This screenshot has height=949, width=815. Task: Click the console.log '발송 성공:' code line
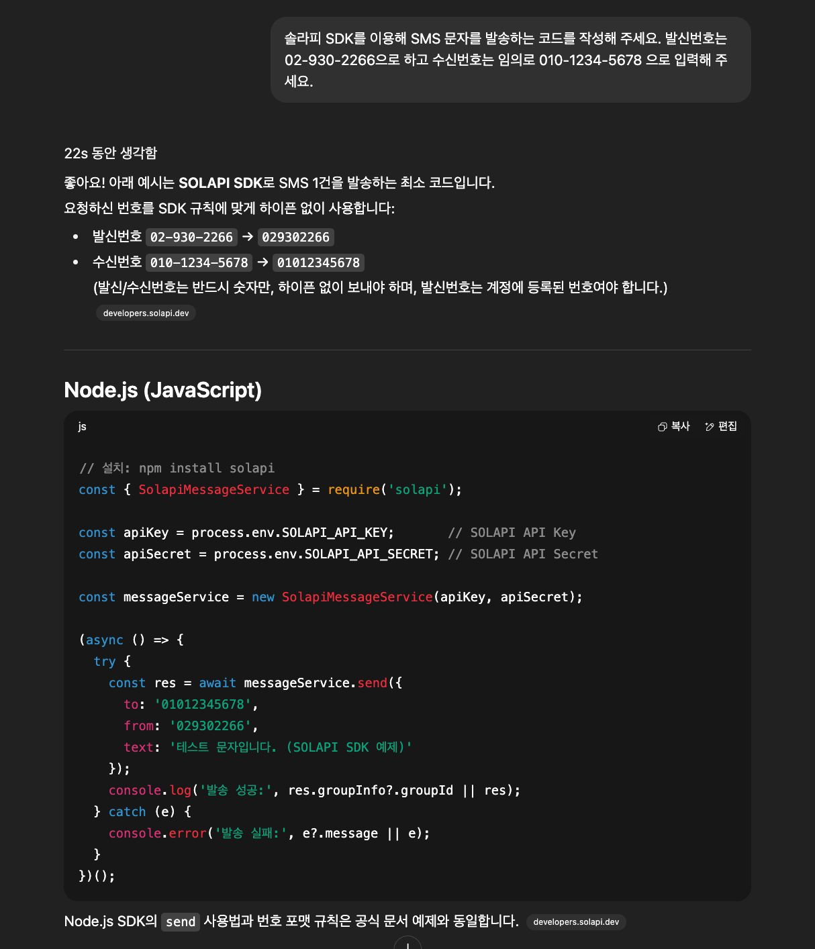tap(315, 790)
